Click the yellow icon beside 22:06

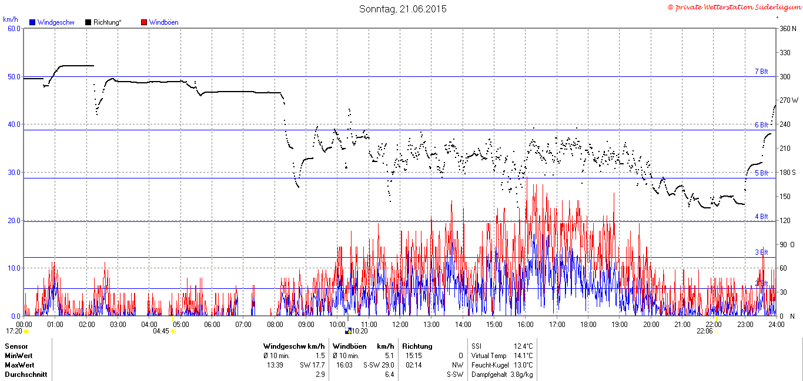coord(716,331)
